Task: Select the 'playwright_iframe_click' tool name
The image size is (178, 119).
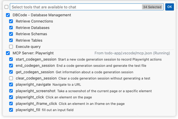Action: tap(36, 103)
